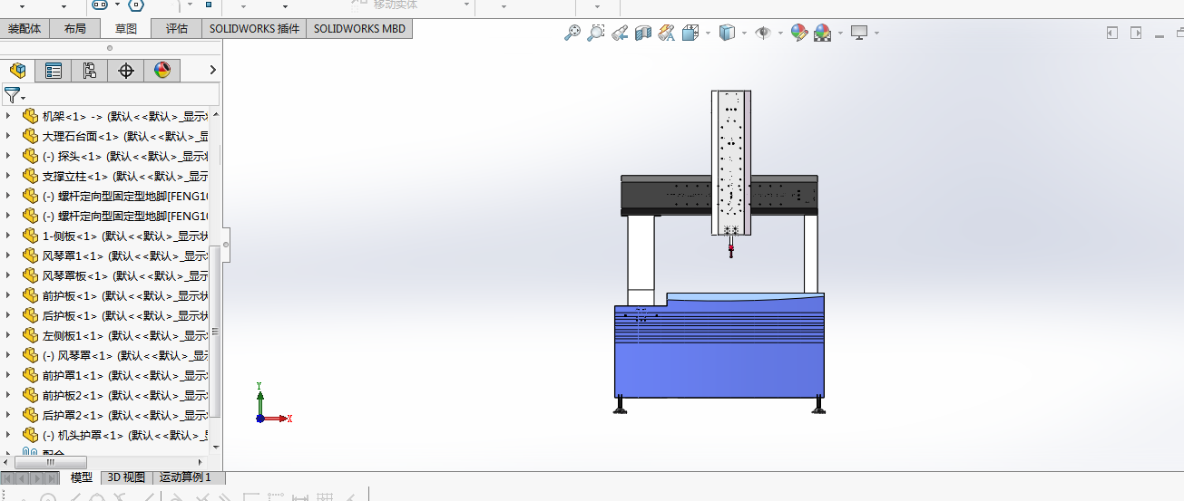Open Hide/Show Items dropdown arrow
The height and width of the screenshot is (501, 1184).
point(780,34)
